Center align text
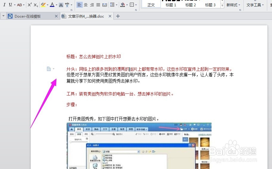This screenshot has height=169, width=272. (x=86, y=5)
